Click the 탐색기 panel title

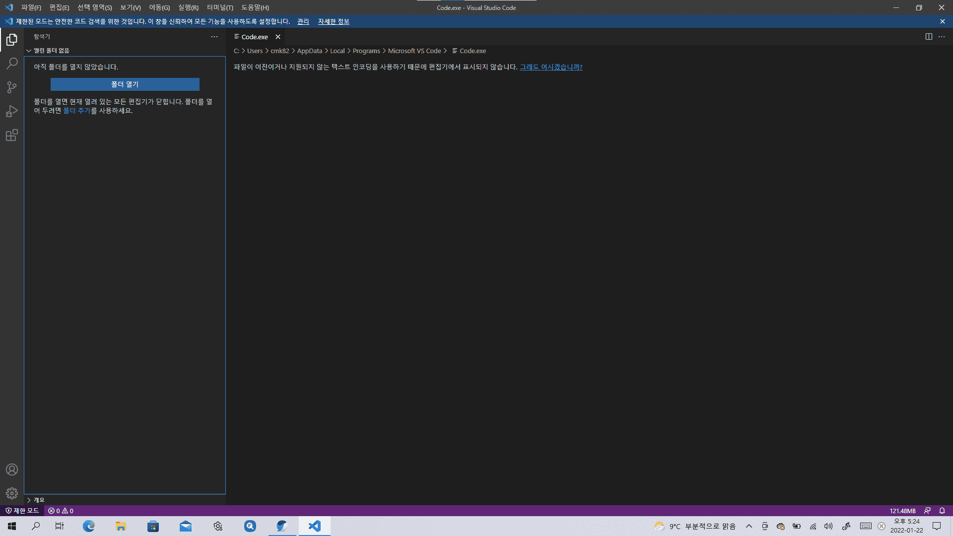(42, 37)
